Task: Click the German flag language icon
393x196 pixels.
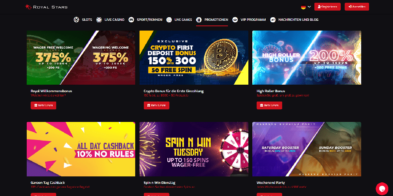Action: tap(303, 7)
